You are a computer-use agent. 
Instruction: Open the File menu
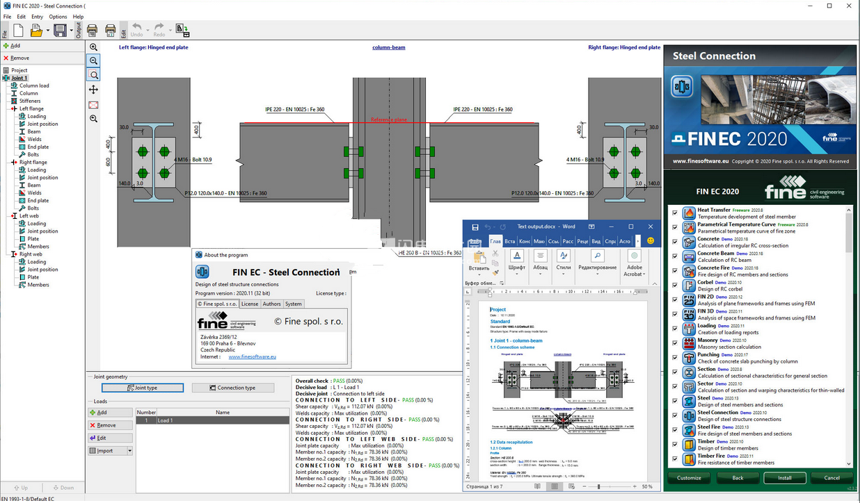point(7,17)
